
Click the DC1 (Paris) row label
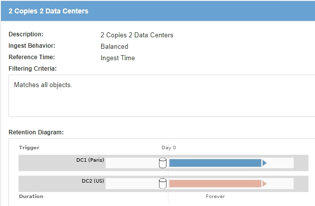coord(90,160)
